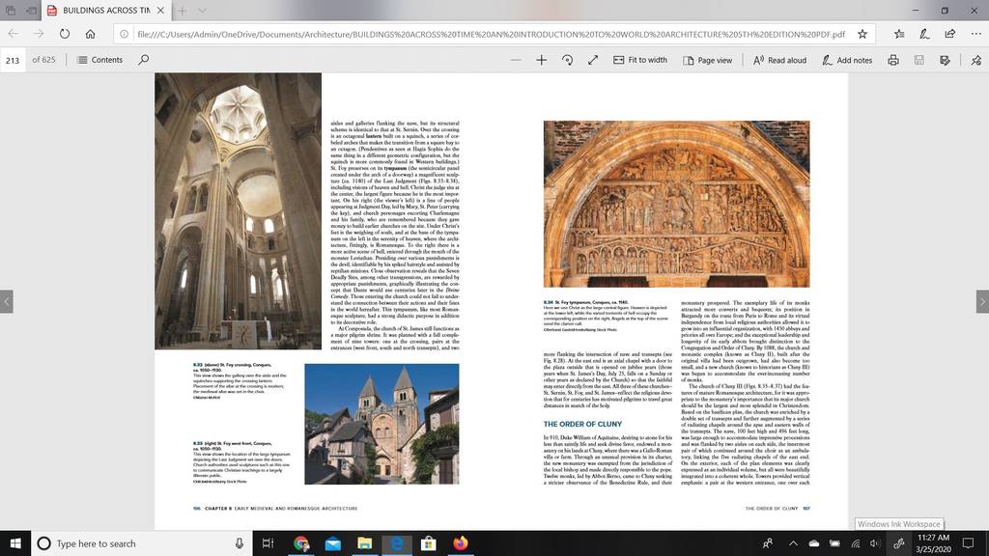The width and height of the screenshot is (989, 556).
Task: Click the volume speaker tray icon
Action: point(875,543)
